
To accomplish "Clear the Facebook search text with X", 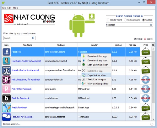I will click(x=151, y=25).
